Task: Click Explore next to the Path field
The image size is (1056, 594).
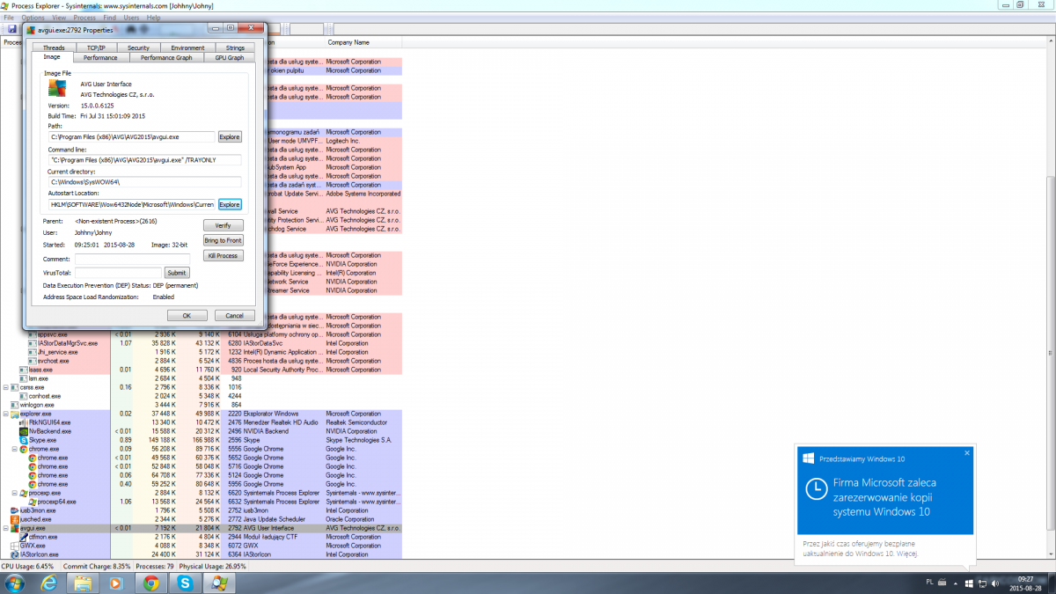Action: click(x=230, y=137)
